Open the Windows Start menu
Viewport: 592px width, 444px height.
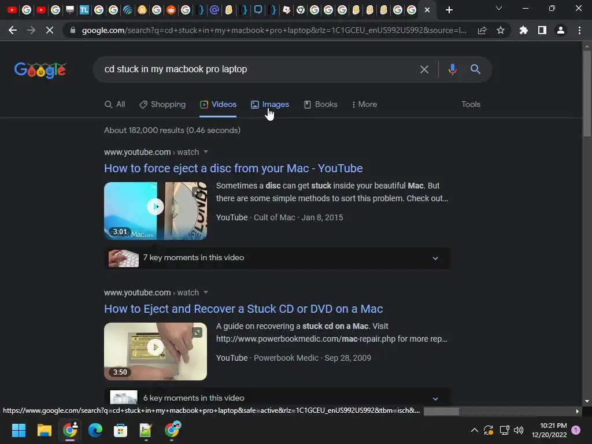[x=18, y=430]
